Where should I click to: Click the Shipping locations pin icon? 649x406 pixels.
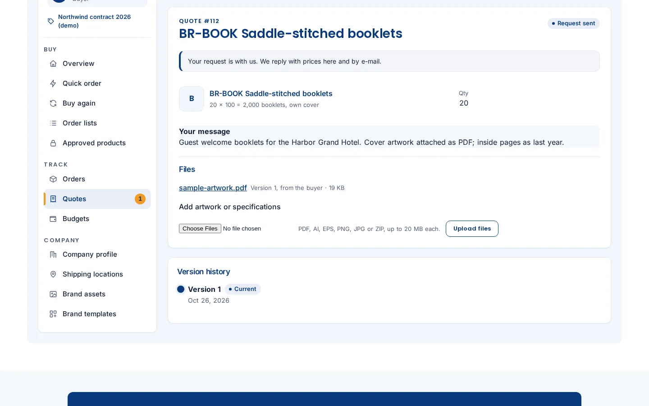[x=53, y=274]
